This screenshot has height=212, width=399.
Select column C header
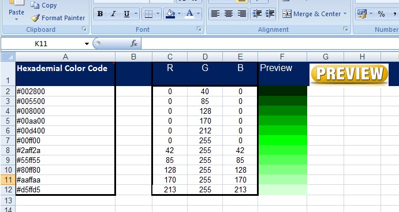click(x=170, y=57)
